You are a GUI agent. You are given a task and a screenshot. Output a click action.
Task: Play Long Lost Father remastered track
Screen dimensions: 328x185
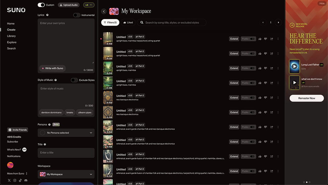(295, 66)
